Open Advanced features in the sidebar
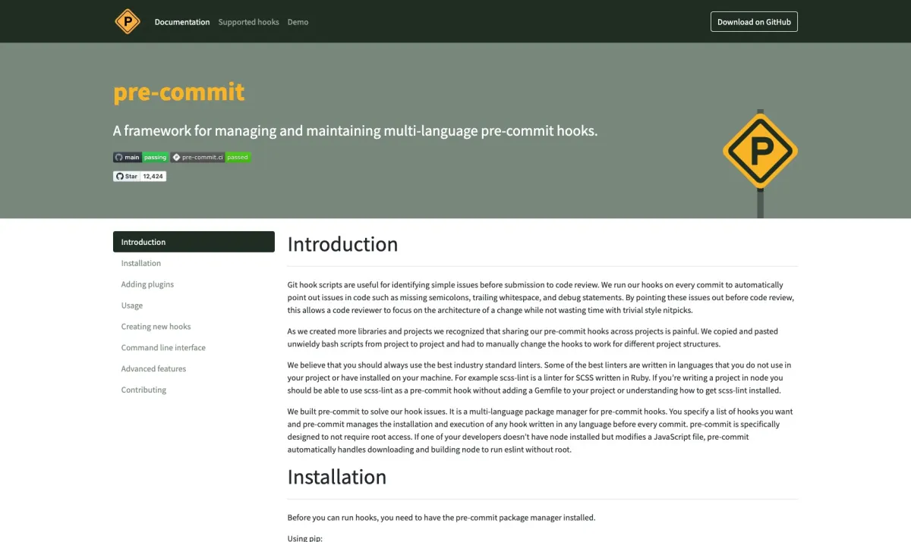911x542 pixels. coord(194,369)
